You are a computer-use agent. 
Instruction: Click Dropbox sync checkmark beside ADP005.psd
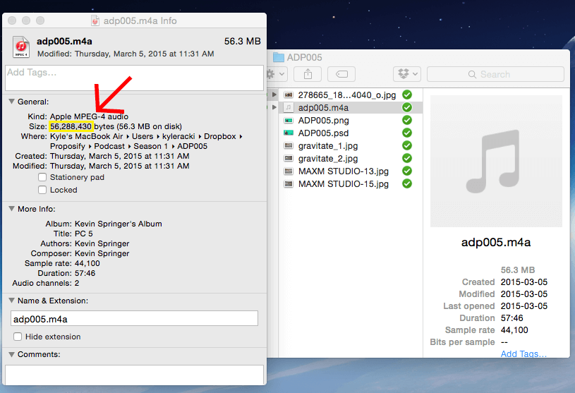[x=407, y=133]
